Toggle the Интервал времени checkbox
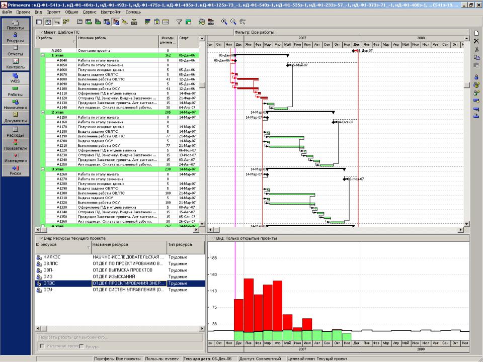Image resolution: width=483 pixels, height=362 pixels. pyautogui.click(x=42, y=346)
